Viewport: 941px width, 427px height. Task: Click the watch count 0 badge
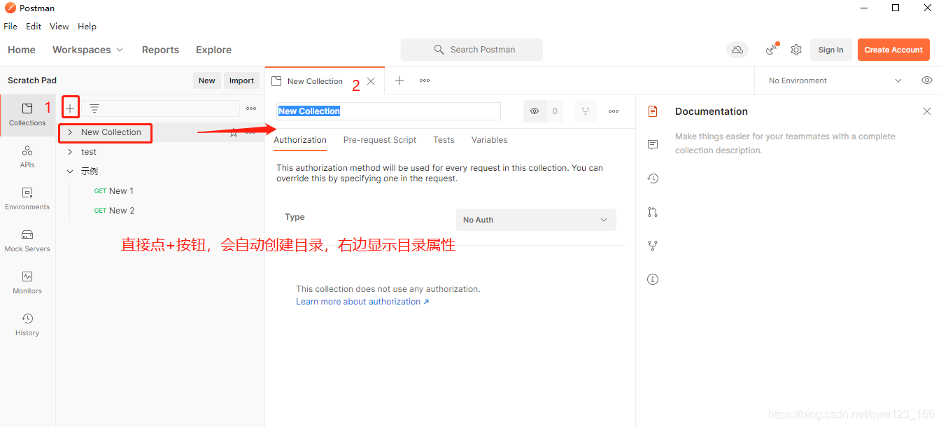pyautogui.click(x=555, y=111)
